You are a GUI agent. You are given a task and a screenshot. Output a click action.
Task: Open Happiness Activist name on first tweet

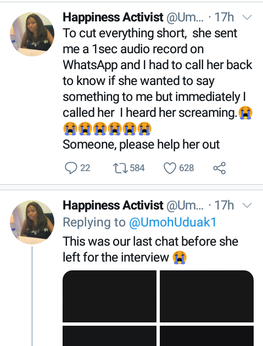pos(113,17)
